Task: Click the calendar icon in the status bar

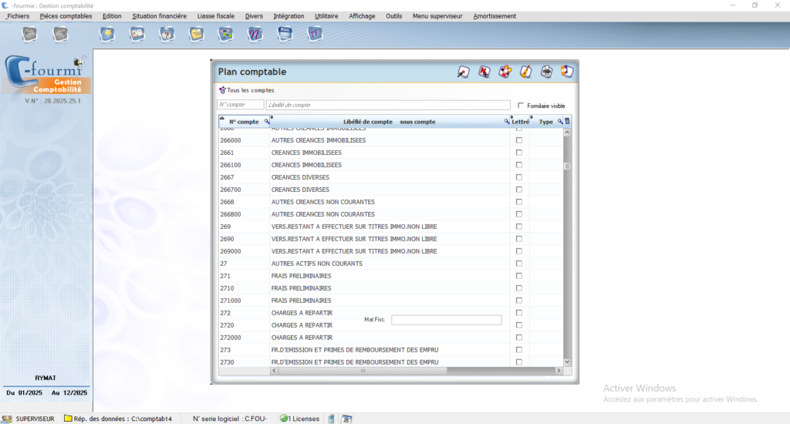Action: (346, 419)
